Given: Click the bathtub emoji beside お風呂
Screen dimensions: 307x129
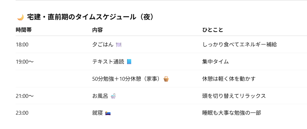Looking at the screenshot, I should click(113, 96).
